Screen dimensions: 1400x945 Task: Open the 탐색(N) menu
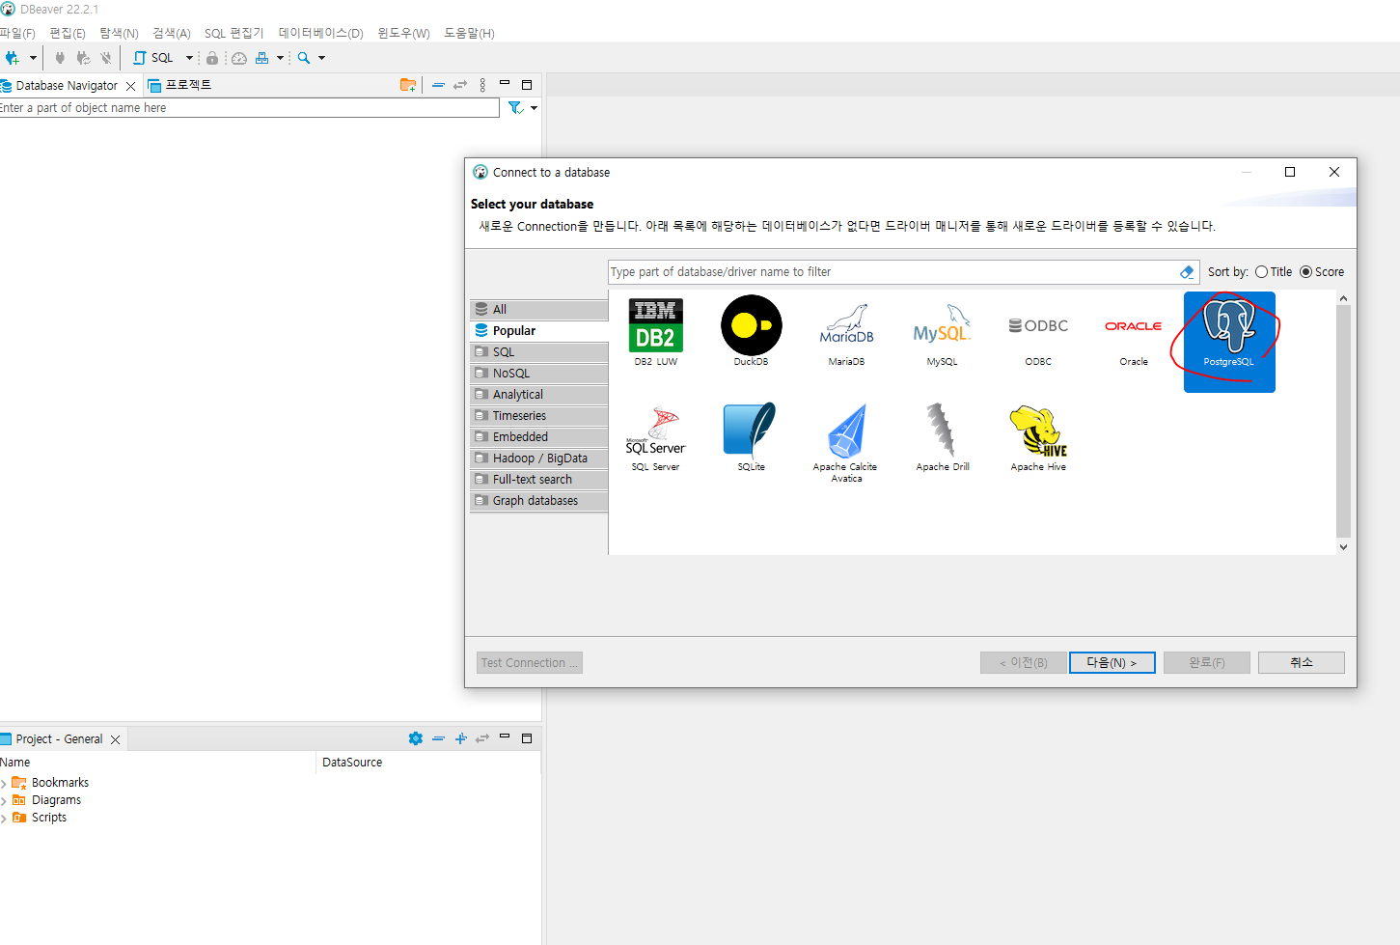119,33
